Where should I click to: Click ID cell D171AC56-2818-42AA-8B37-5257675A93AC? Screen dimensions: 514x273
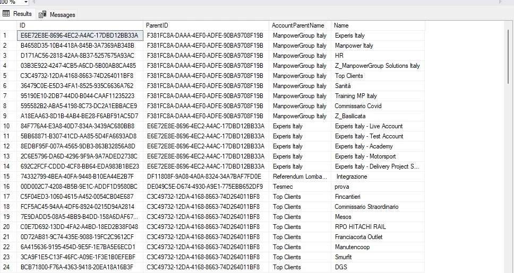(80, 56)
